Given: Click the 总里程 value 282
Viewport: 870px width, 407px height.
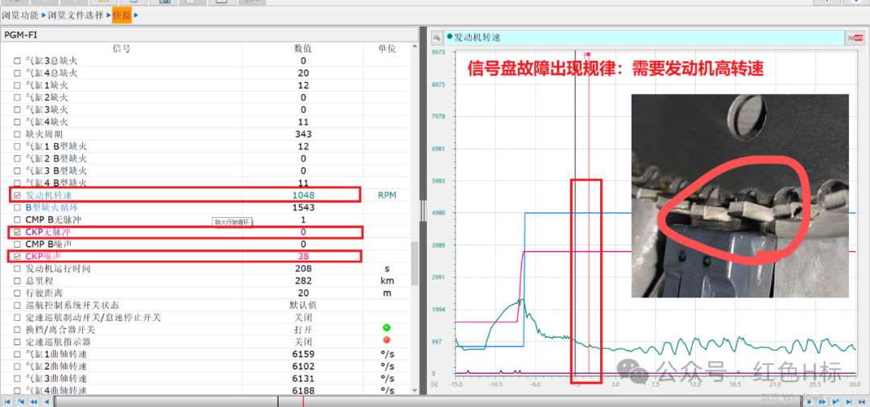Looking at the screenshot, I should [x=303, y=281].
